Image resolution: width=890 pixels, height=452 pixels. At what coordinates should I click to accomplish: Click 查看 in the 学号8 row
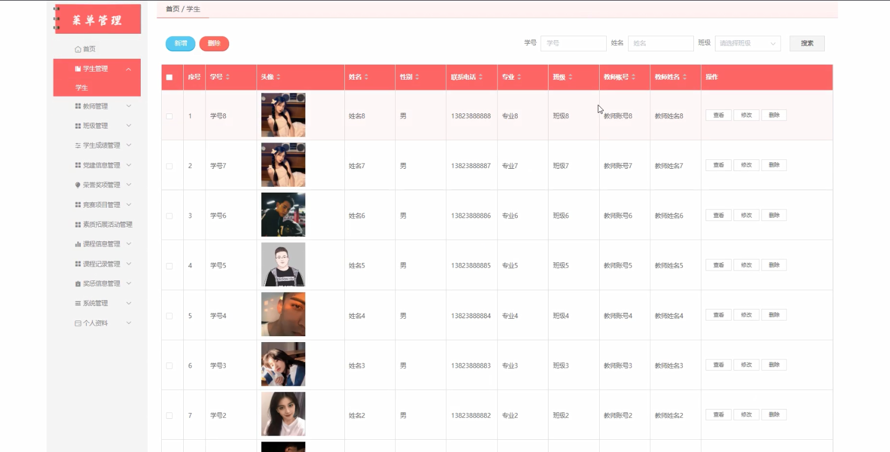click(718, 115)
